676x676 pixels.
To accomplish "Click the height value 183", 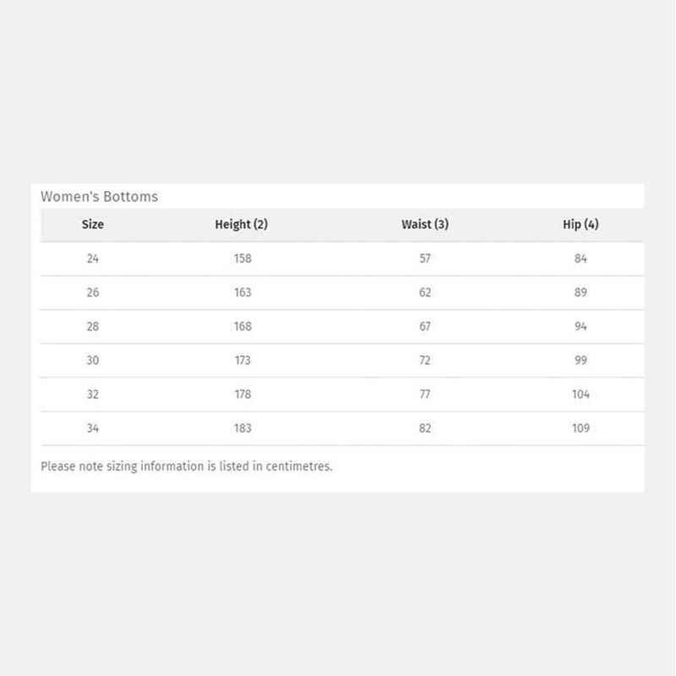I will (243, 428).
